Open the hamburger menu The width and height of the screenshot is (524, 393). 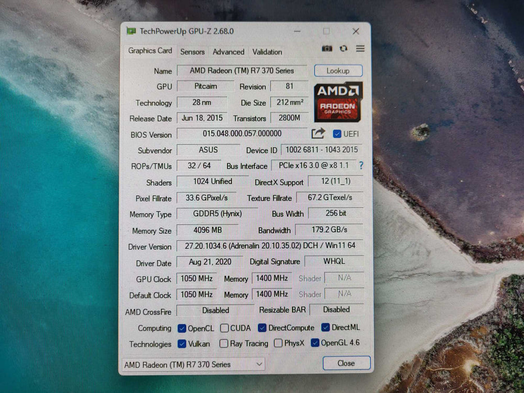(x=360, y=49)
